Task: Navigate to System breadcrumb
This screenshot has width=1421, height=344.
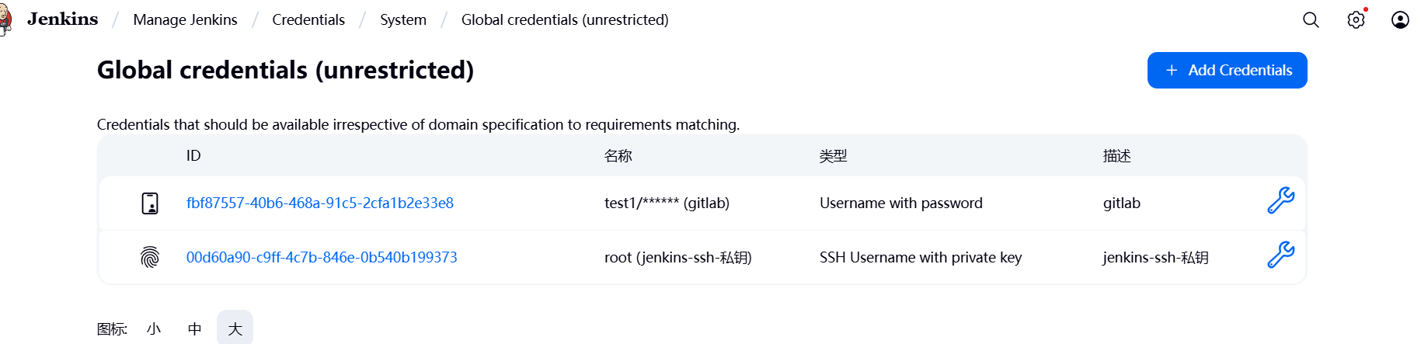Action: 403,20
